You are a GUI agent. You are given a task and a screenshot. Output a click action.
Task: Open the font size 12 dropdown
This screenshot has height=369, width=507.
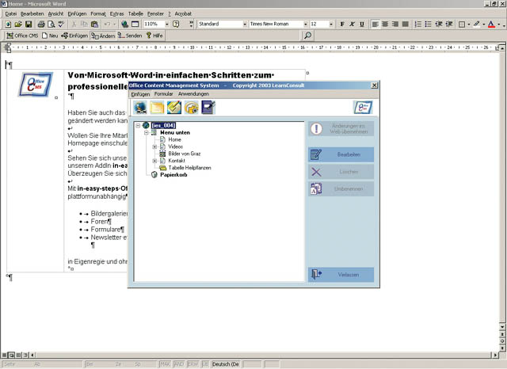pos(331,25)
